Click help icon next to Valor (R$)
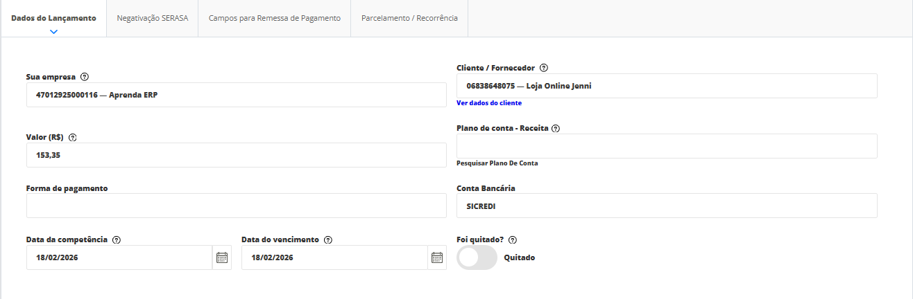The height and width of the screenshot is (299, 913). pos(73,137)
